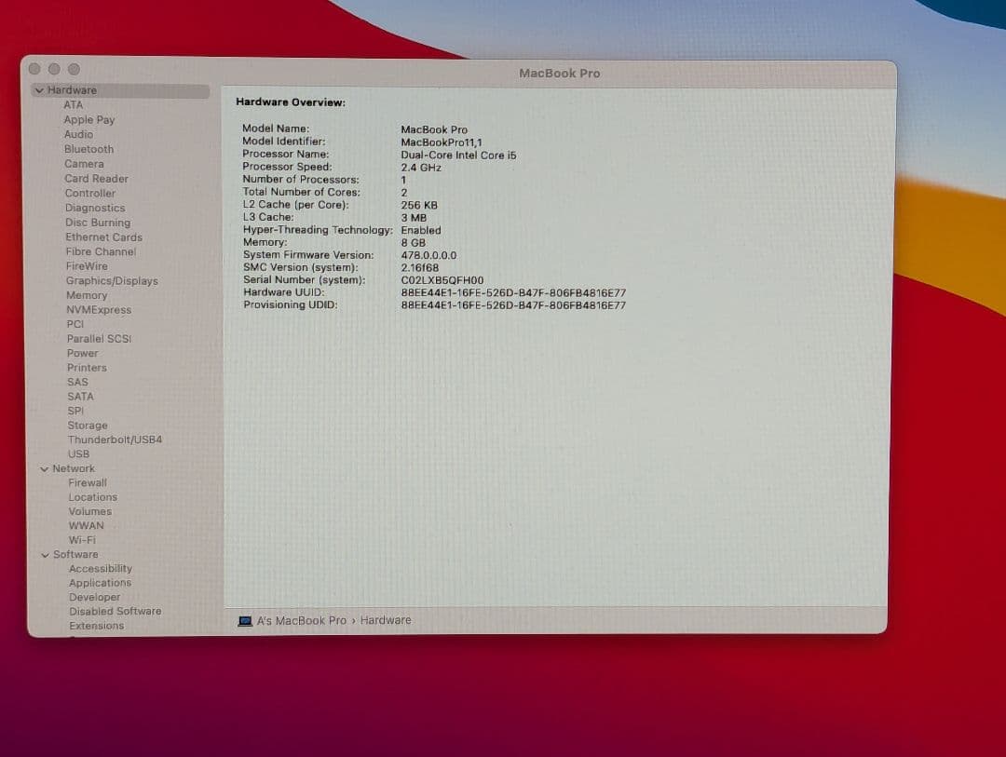Click the laptop icon in the breadcrumb bar
Screen dimensions: 1006x757
click(244, 620)
